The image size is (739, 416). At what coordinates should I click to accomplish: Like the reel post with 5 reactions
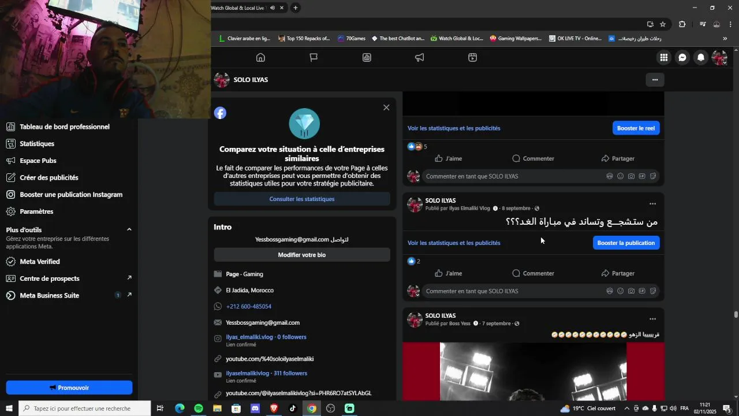(449, 158)
